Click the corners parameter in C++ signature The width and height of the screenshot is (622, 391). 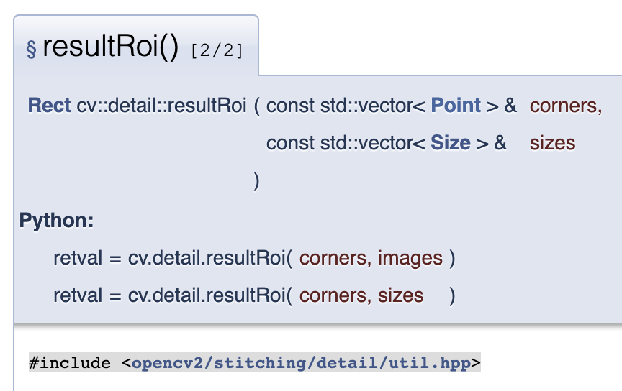pyautogui.click(x=566, y=106)
